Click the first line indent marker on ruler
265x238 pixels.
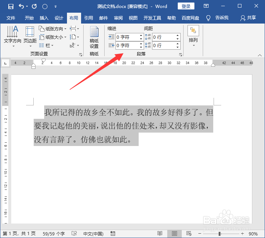[x=43, y=60]
